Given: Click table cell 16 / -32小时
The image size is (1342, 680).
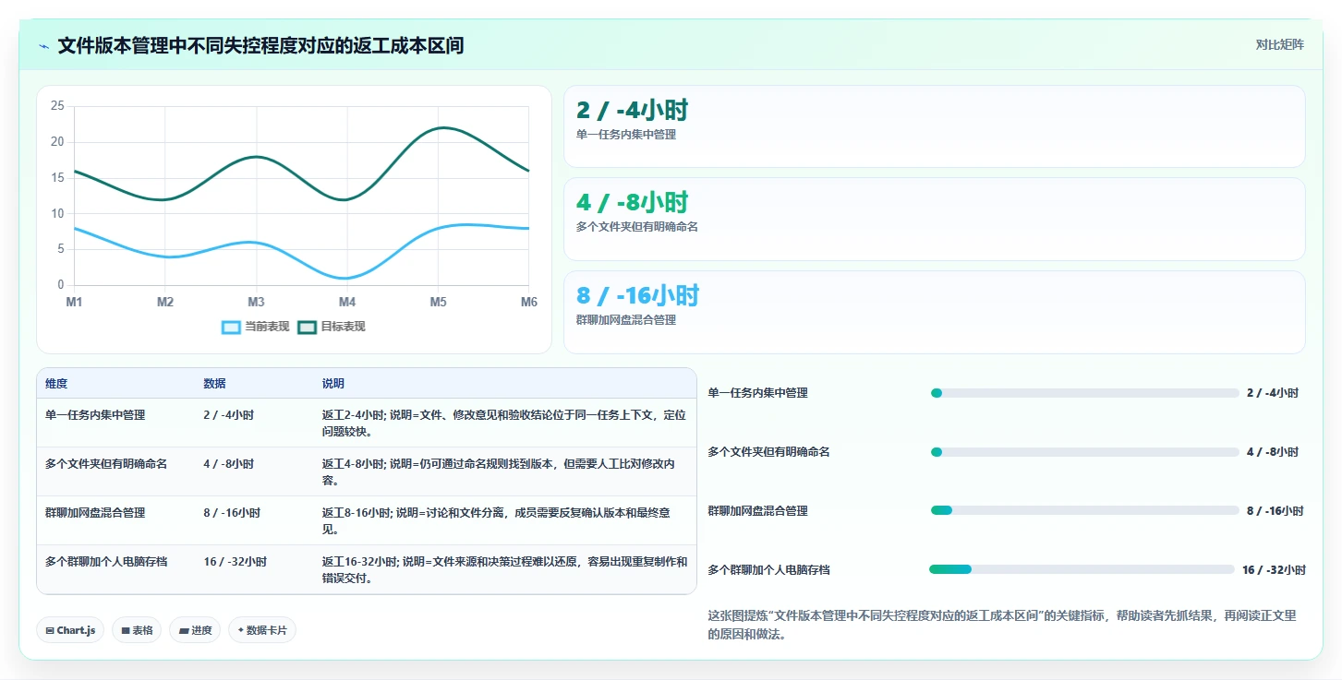Looking at the screenshot, I should 236,562.
